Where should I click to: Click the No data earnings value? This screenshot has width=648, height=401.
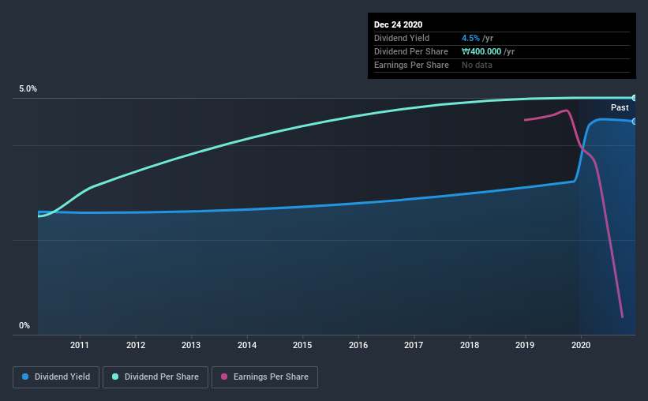click(477, 65)
